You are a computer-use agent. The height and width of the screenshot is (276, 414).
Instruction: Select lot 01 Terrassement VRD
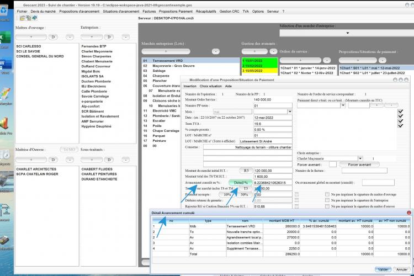190,61
